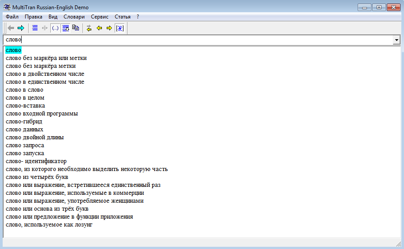Select entry слово запуска
This screenshot has height=249, width=404.
tap(25, 153)
